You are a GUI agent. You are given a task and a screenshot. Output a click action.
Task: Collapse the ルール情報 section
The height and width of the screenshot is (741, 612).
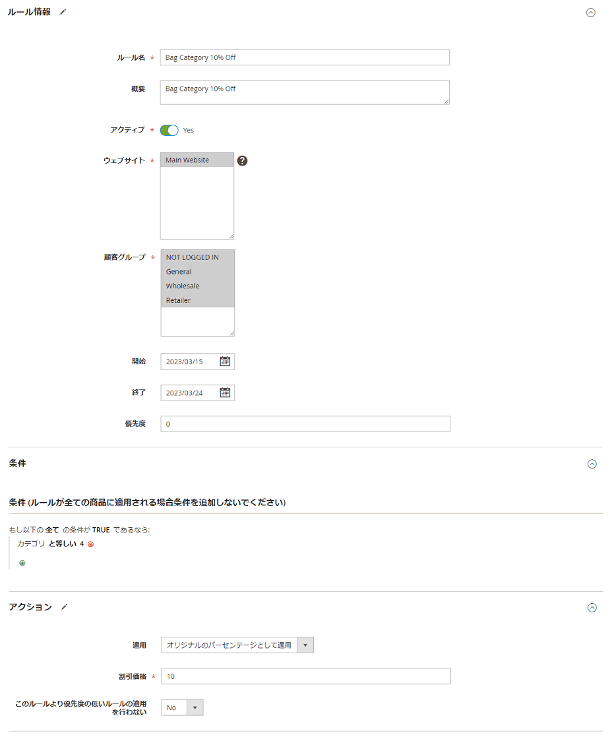pos(591,13)
